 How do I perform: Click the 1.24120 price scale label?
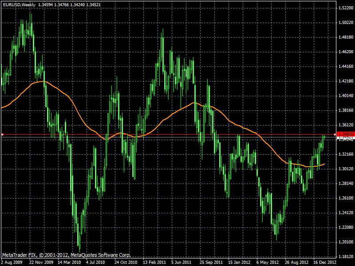(346, 213)
